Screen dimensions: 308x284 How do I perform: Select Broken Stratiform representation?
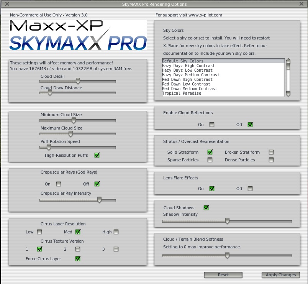click(x=271, y=152)
